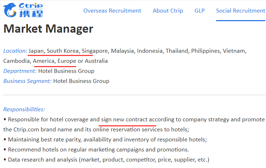The width and height of the screenshot is (266, 168).
Task: Click the Market Manager heading
Action: click(x=48, y=29)
